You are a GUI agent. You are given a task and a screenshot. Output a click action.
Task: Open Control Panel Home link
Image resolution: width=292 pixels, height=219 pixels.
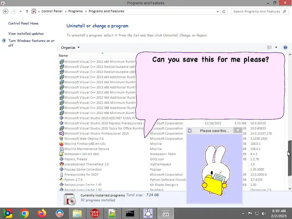pyautogui.click(x=23, y=23)
